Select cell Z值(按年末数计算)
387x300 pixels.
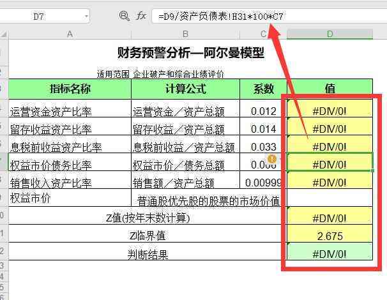pyautogui.click(x=148, y=216)
